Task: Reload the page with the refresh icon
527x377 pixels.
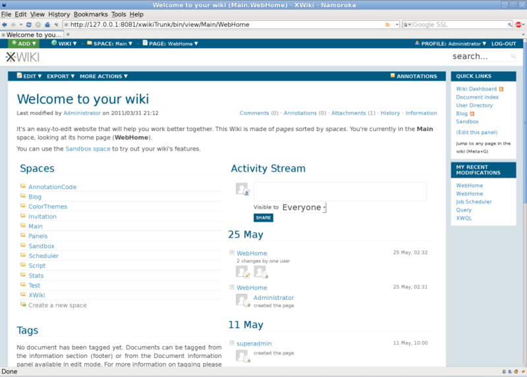Action: [29, 24]
